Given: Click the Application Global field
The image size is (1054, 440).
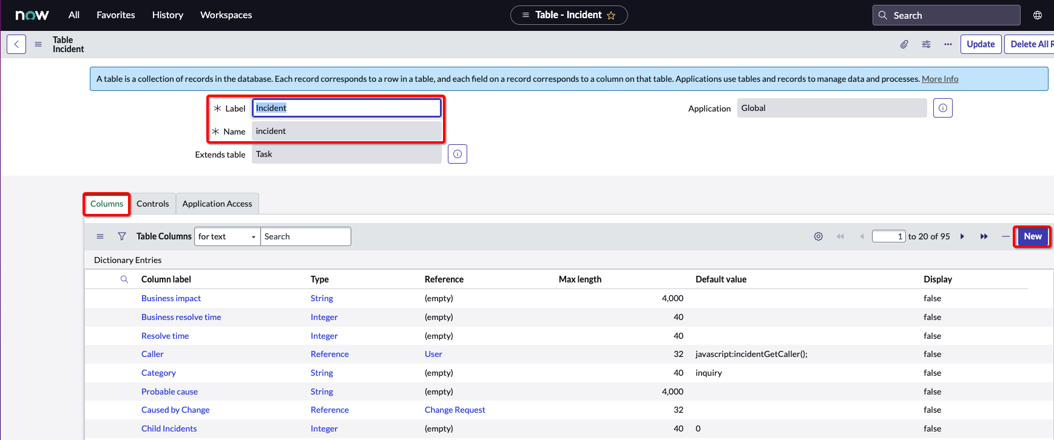Looking at the screenshot, I should coord(832,108).
